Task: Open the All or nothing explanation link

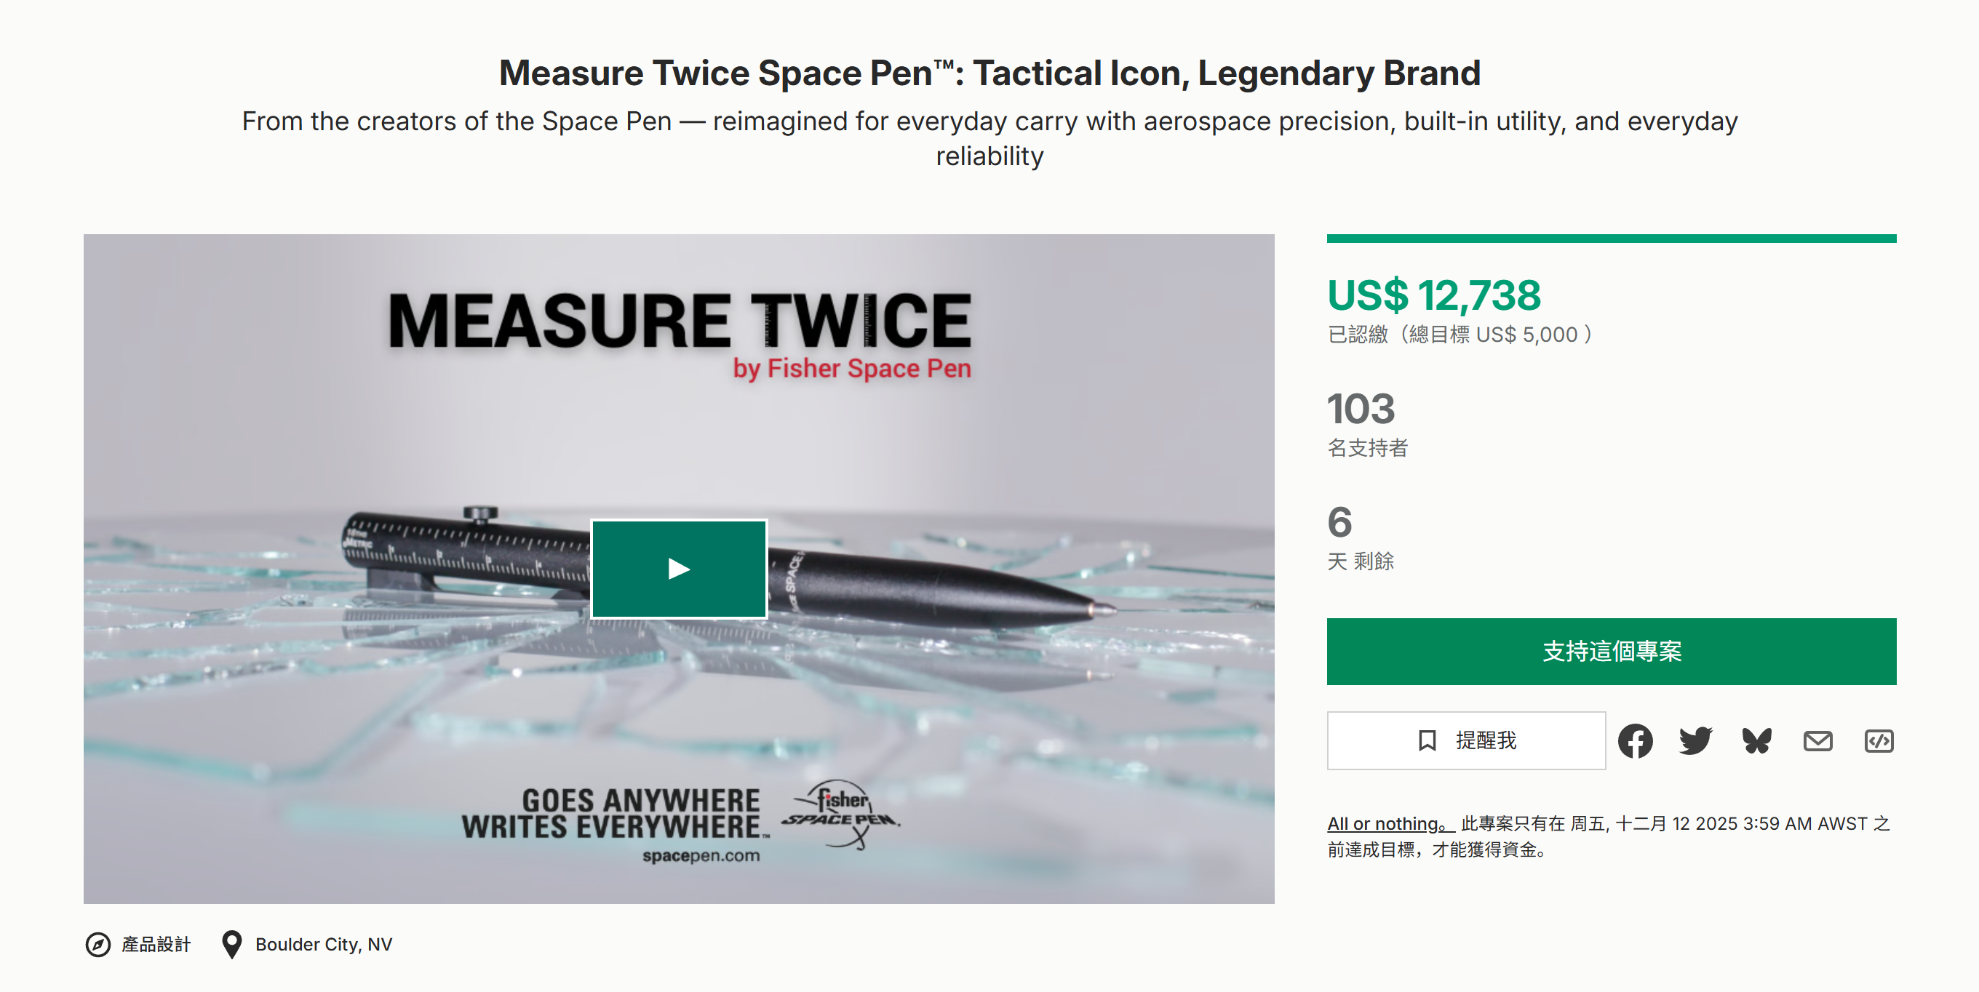Action: [x=1386, y=823]
